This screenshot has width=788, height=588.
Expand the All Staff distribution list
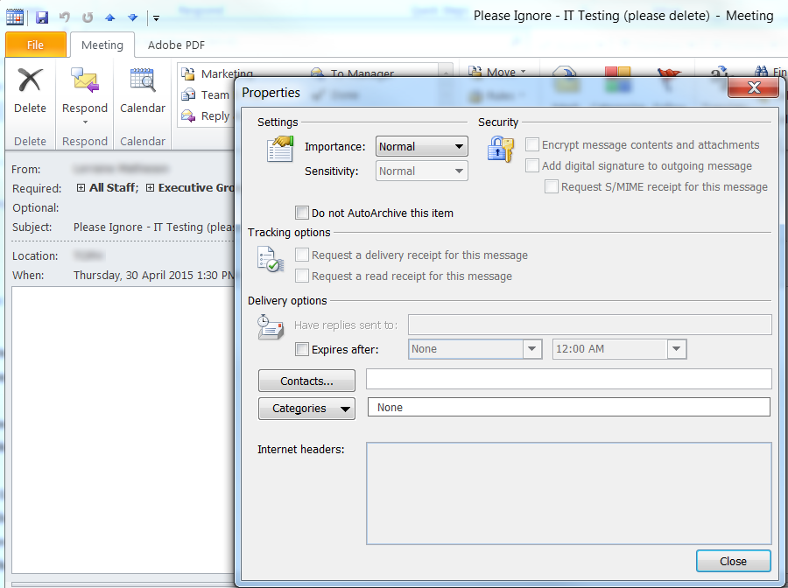click(x=81, y=188)
